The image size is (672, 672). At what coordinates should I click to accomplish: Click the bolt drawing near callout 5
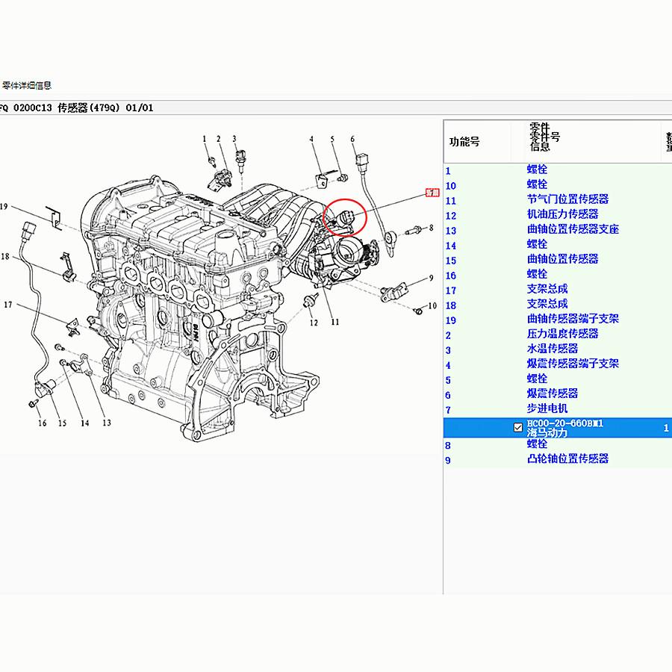tap(343, 177)
